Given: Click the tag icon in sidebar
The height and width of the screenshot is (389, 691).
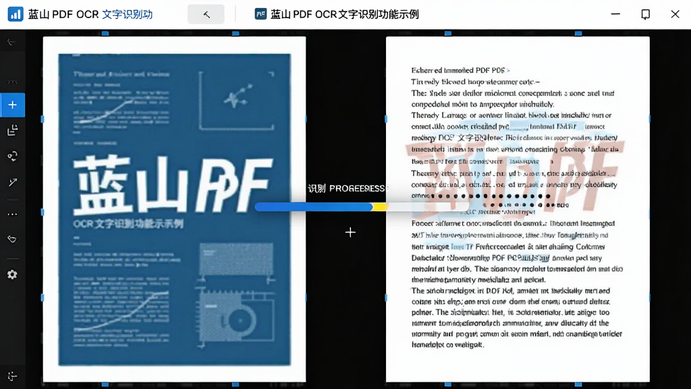Looking at the screenshot, I should pos(12,239).
